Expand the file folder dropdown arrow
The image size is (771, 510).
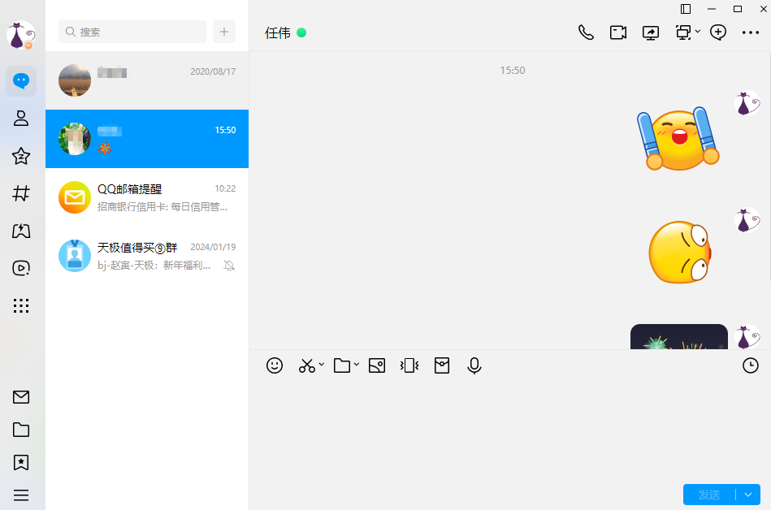(x=356, y=365)
